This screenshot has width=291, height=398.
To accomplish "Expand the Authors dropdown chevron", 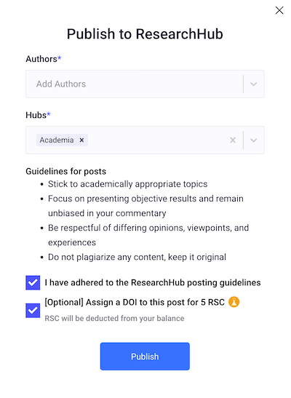I will click(254, 84).
